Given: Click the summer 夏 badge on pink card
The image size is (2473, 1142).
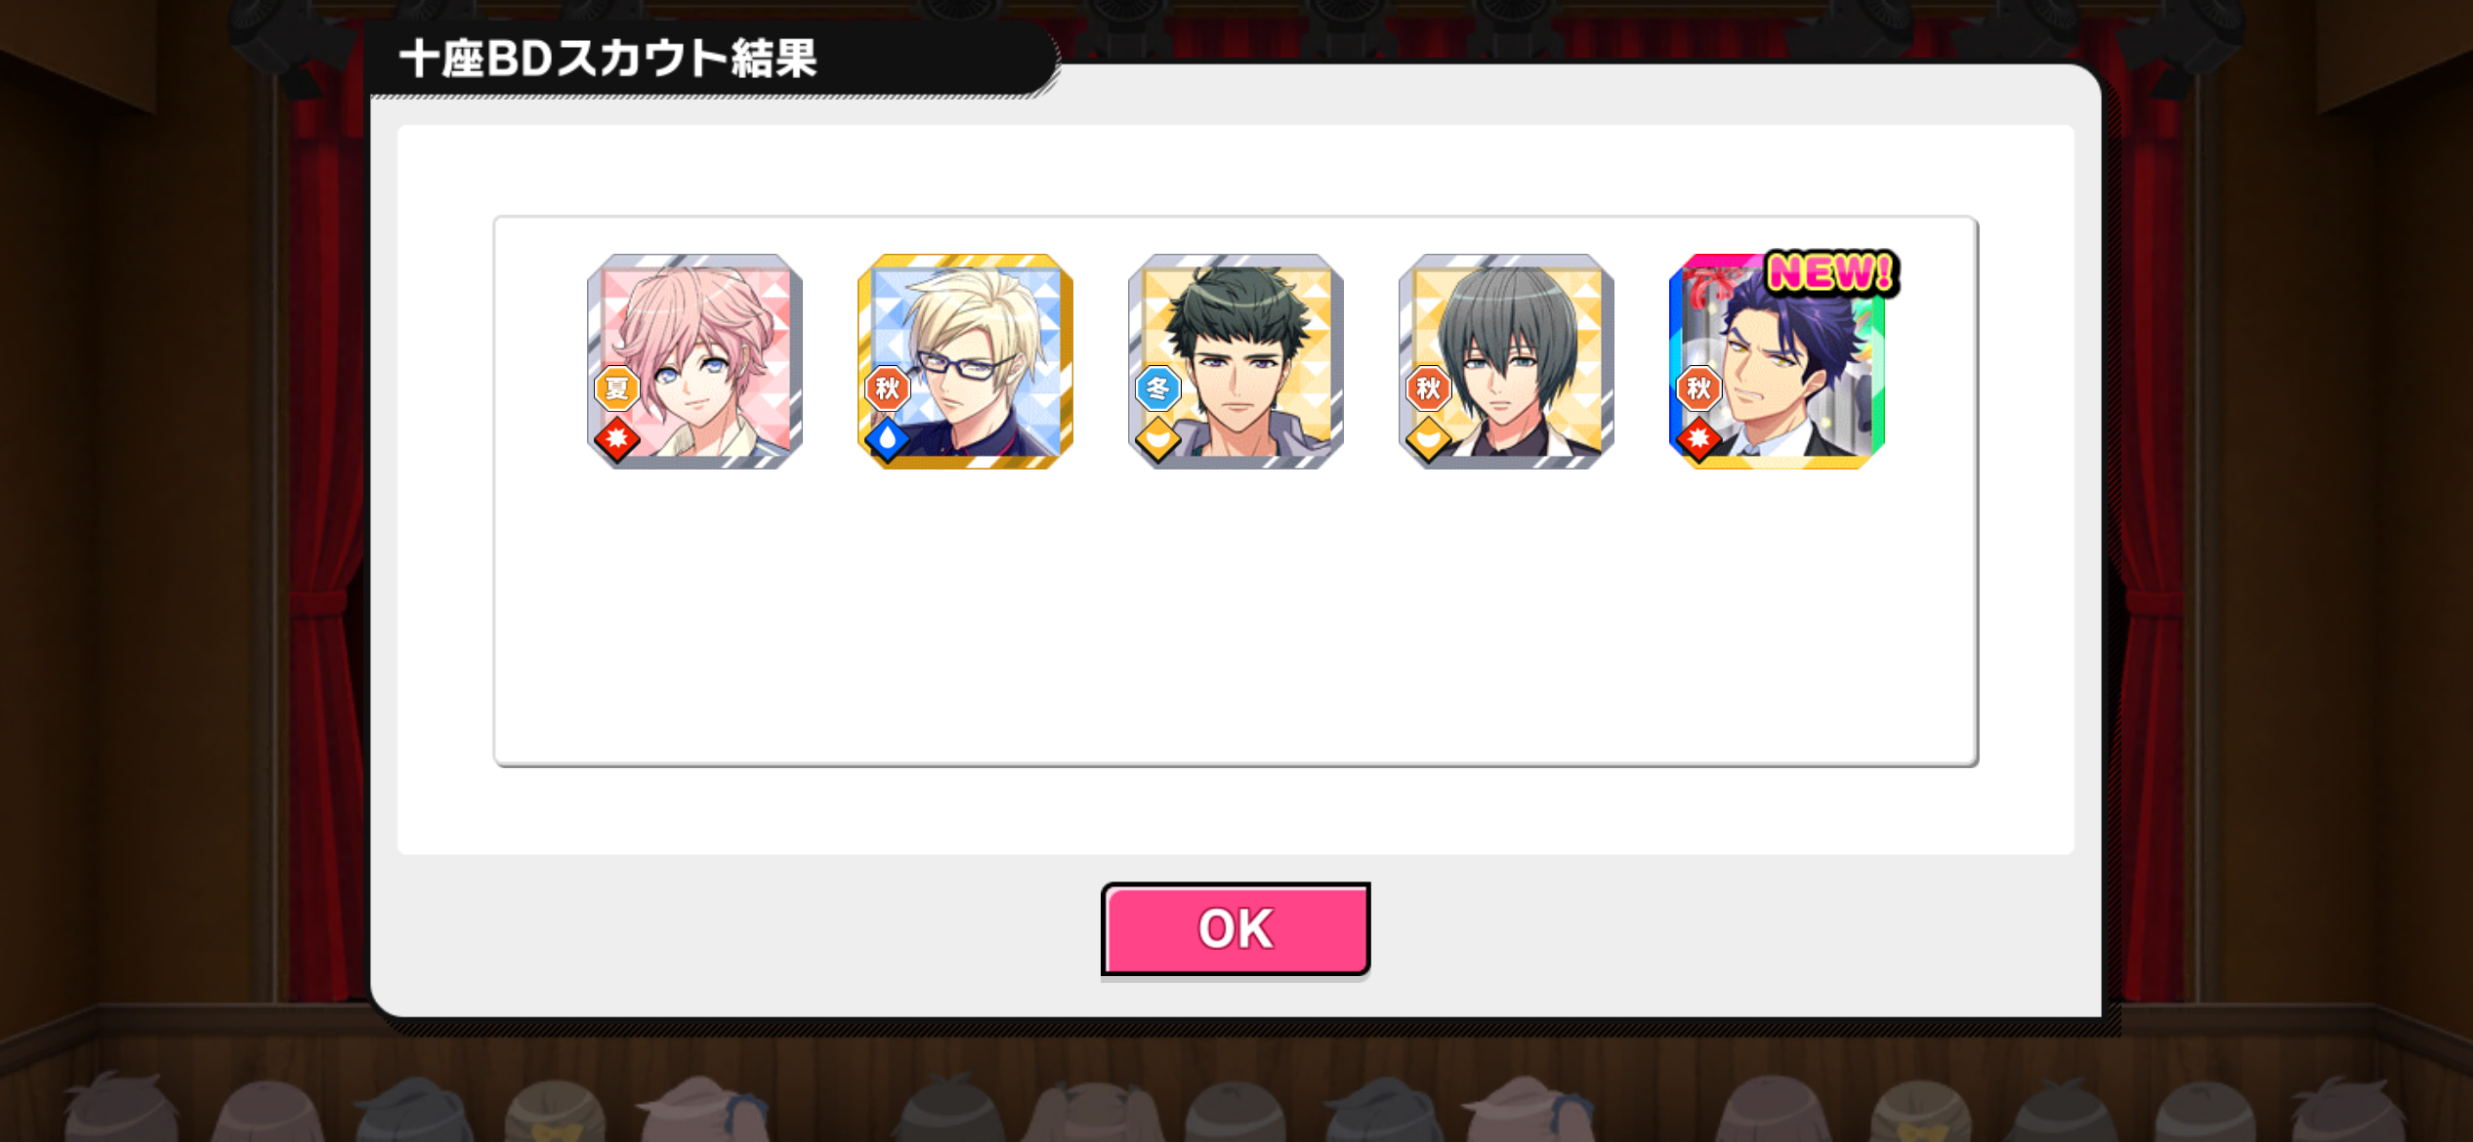Looking at the screenshot, I should tap(617, 388).
